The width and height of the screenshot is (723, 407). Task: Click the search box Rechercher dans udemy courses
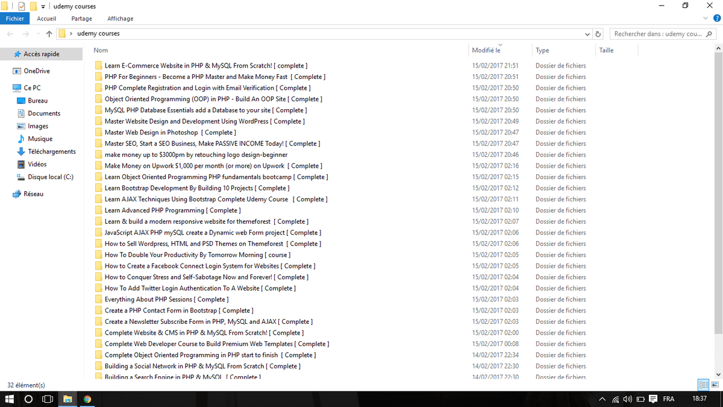662,34
